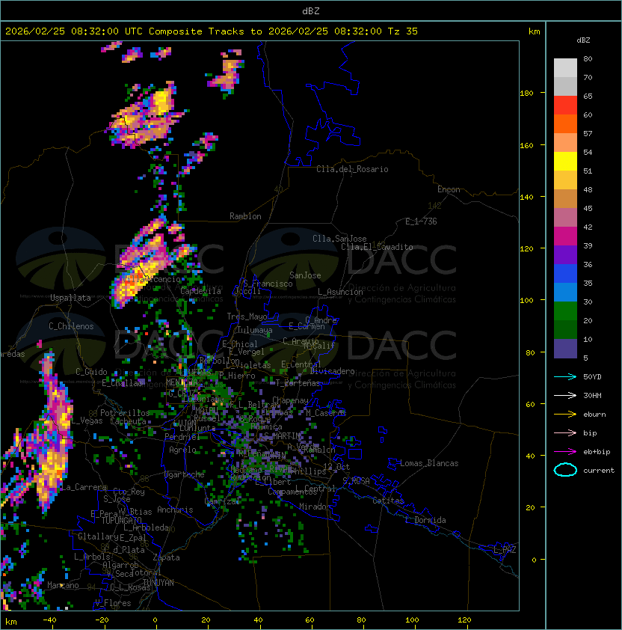Image resolution: width=622 pixels, height=630 pixels.
Task: Click the 'Ugarteche' map label
Action: tap(185, 474)
